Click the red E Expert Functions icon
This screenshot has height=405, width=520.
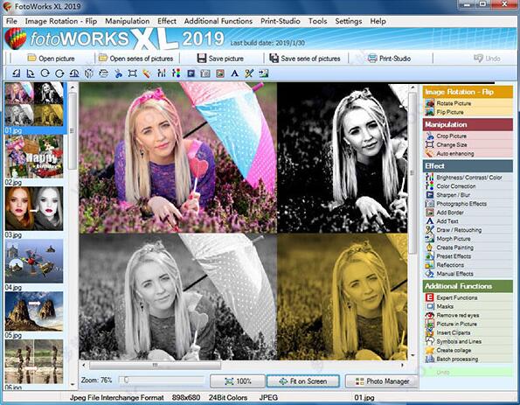click(x=430, y=297)
